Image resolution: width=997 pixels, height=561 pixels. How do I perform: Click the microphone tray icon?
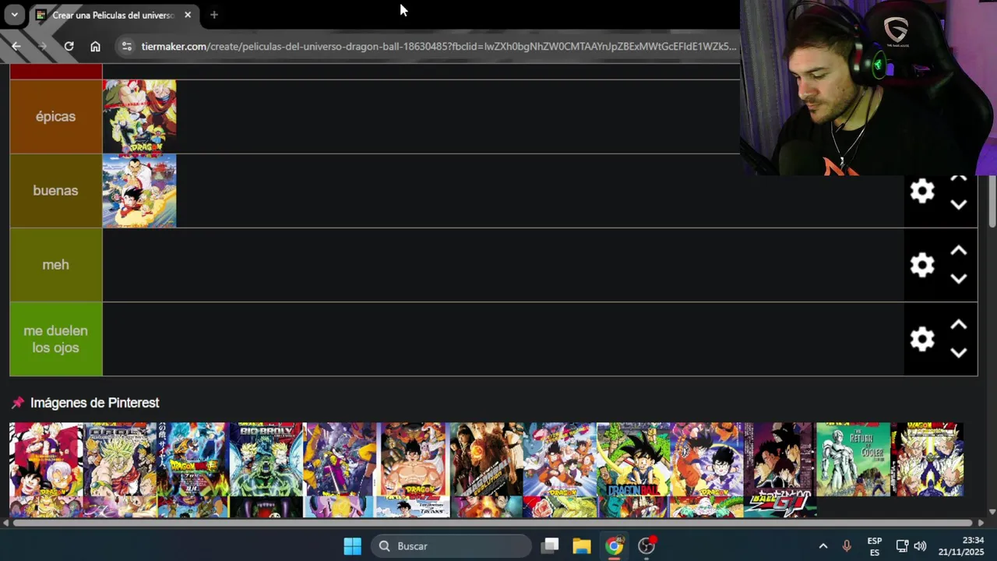click(x=847, y=546)
